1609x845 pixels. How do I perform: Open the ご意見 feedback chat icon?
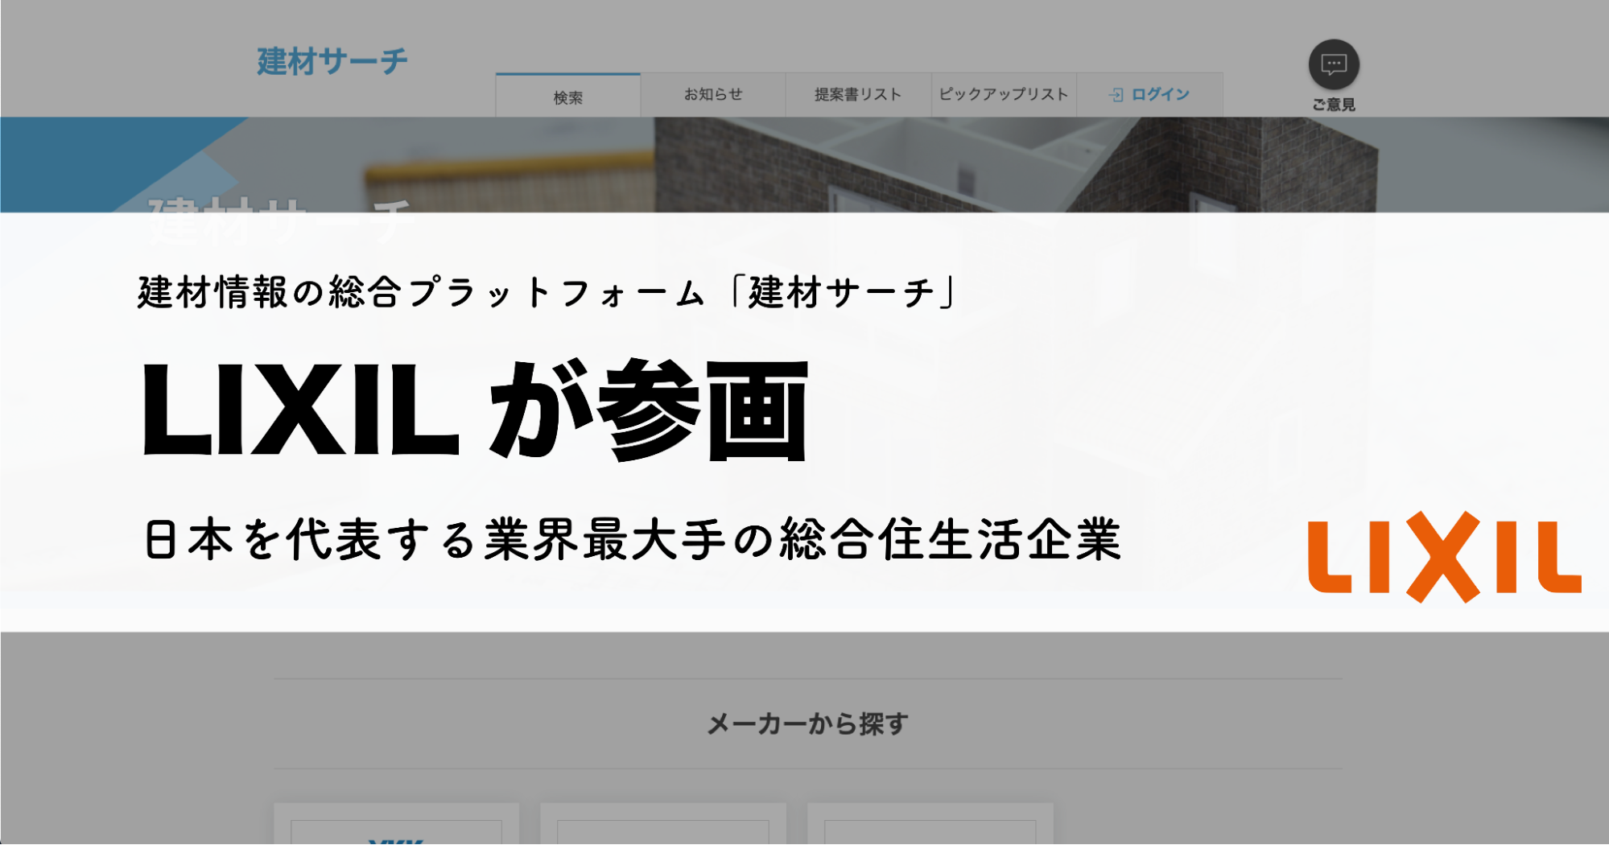pos(1334,64)
